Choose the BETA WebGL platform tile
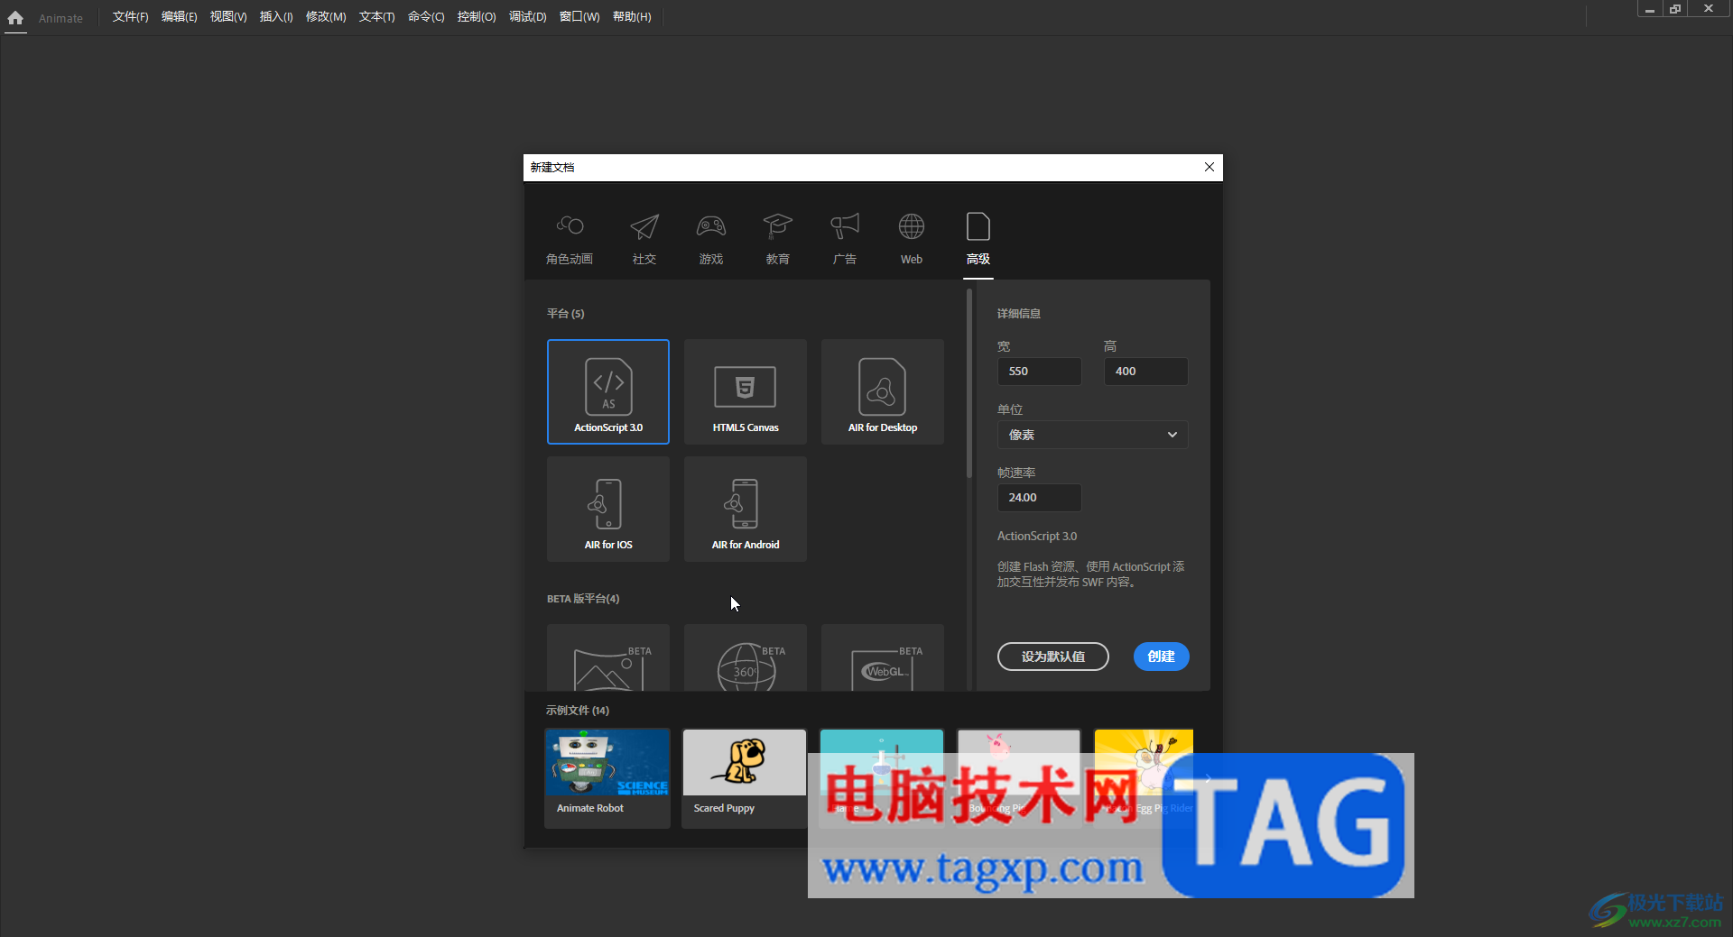Image resolution: width=1733 pixels, height=937 pixels. 883,658
